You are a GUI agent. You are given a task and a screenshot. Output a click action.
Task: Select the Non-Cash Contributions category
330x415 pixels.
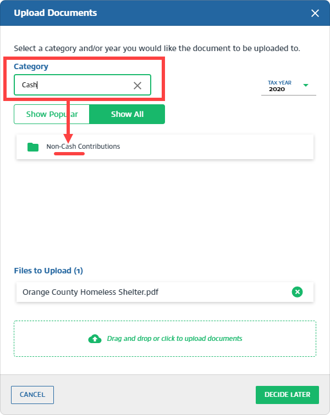coord(83,147)
